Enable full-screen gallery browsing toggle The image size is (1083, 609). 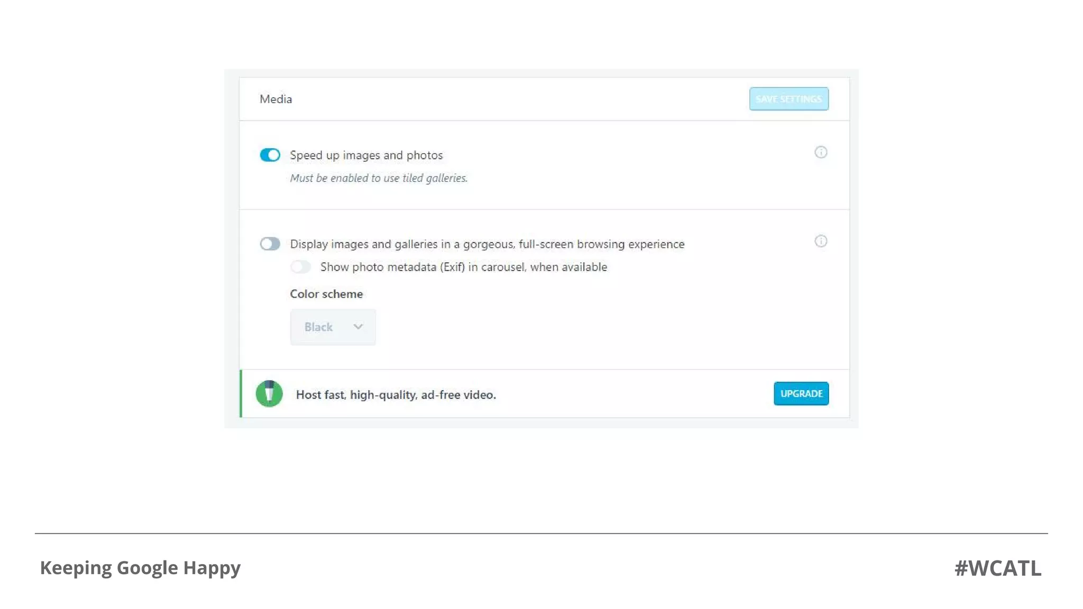(x=270, y=244)
